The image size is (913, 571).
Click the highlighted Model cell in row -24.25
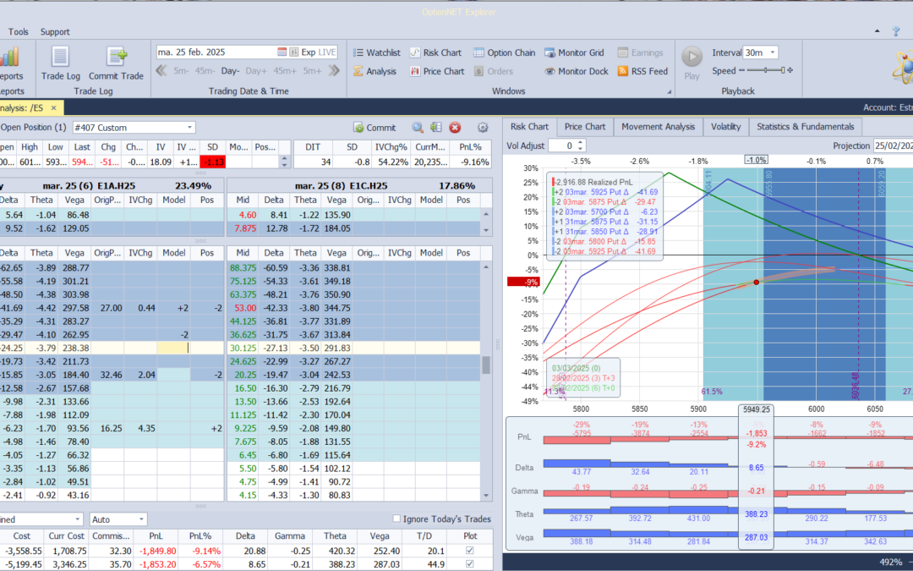coord(173,348)
